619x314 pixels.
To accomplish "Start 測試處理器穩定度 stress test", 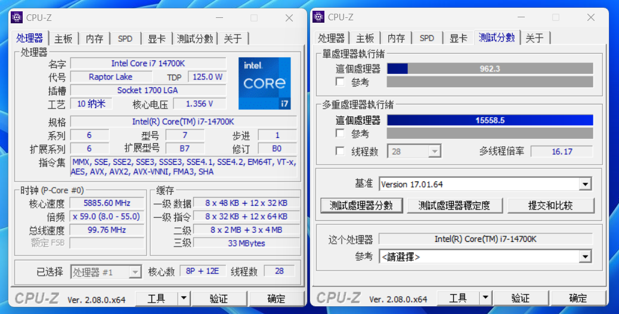I will pyautogui.click(x=454, y=205).
